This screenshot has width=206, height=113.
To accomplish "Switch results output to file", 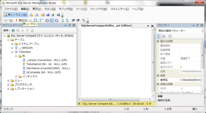I will (x=57, y=20).
